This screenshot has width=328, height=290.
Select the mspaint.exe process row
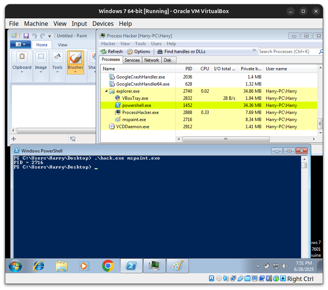(x=209, y=120)
